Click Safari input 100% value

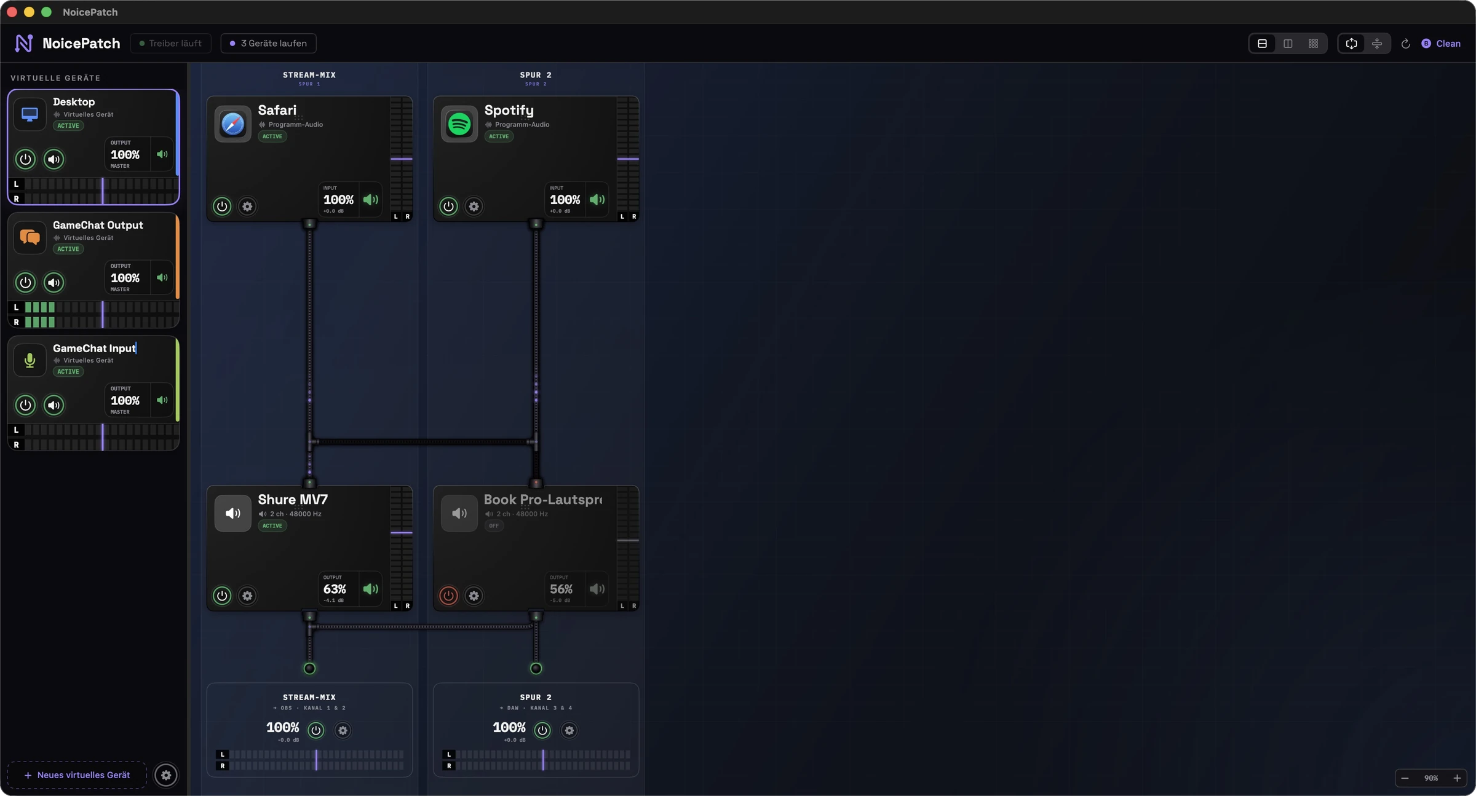(338, 200)
